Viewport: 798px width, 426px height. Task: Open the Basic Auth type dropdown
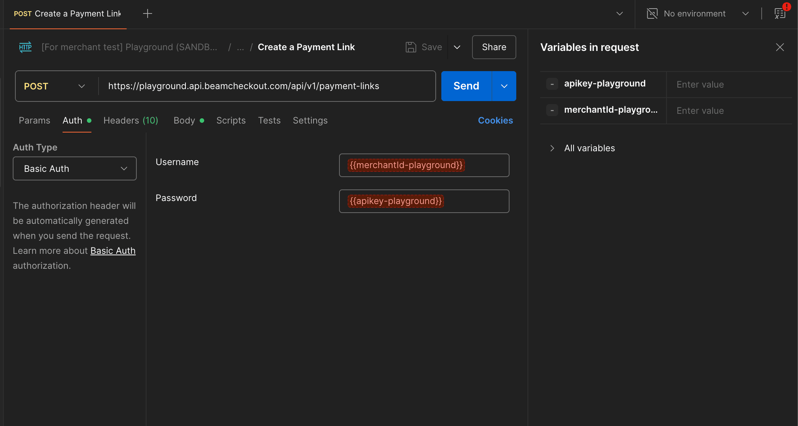point(75,168)
